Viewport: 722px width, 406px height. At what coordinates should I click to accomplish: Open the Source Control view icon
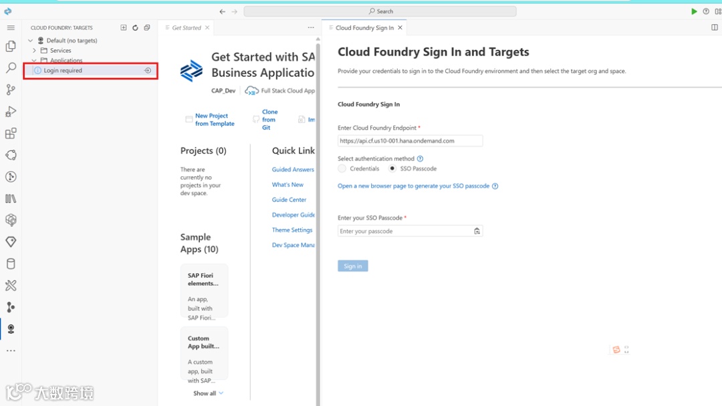tap(11, 89)
